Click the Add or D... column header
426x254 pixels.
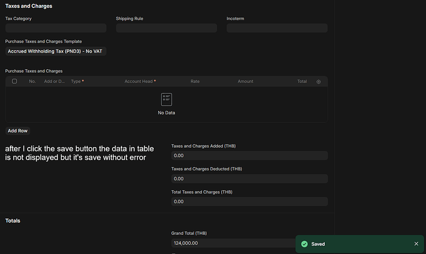point(54,82)
